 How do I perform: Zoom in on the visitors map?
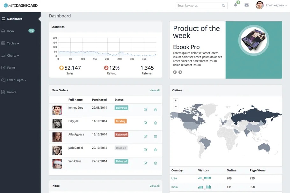[x=176, y=100]
